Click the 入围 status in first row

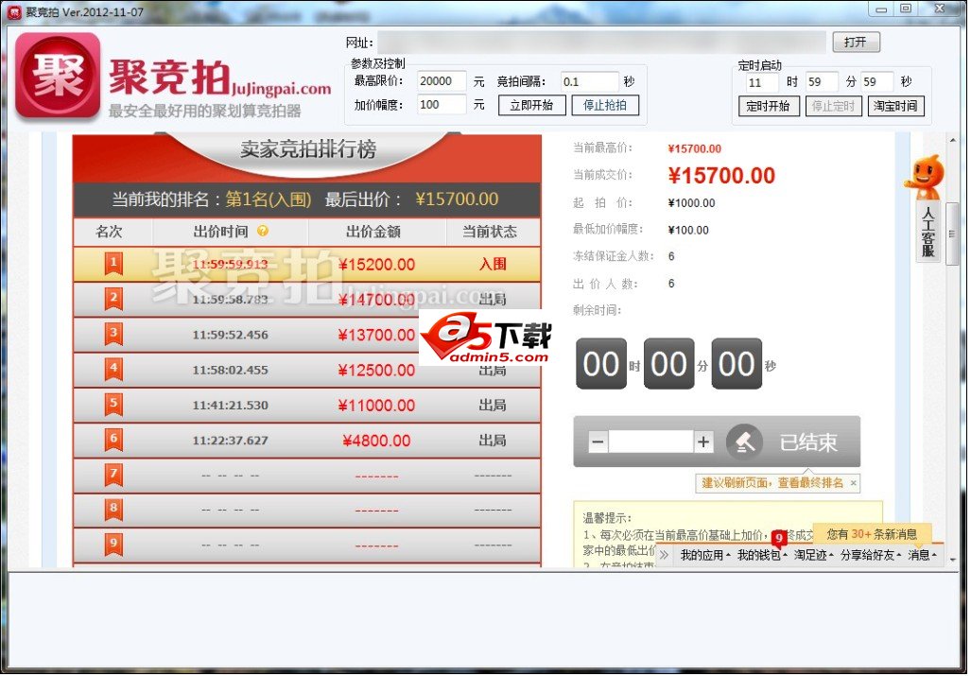coord(494,265)
